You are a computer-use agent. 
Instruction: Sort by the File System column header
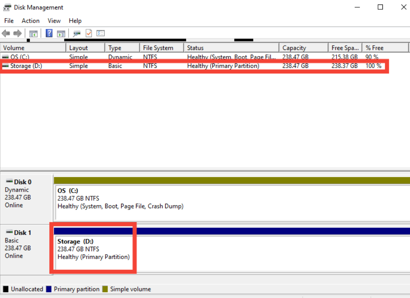click(161, 48)
